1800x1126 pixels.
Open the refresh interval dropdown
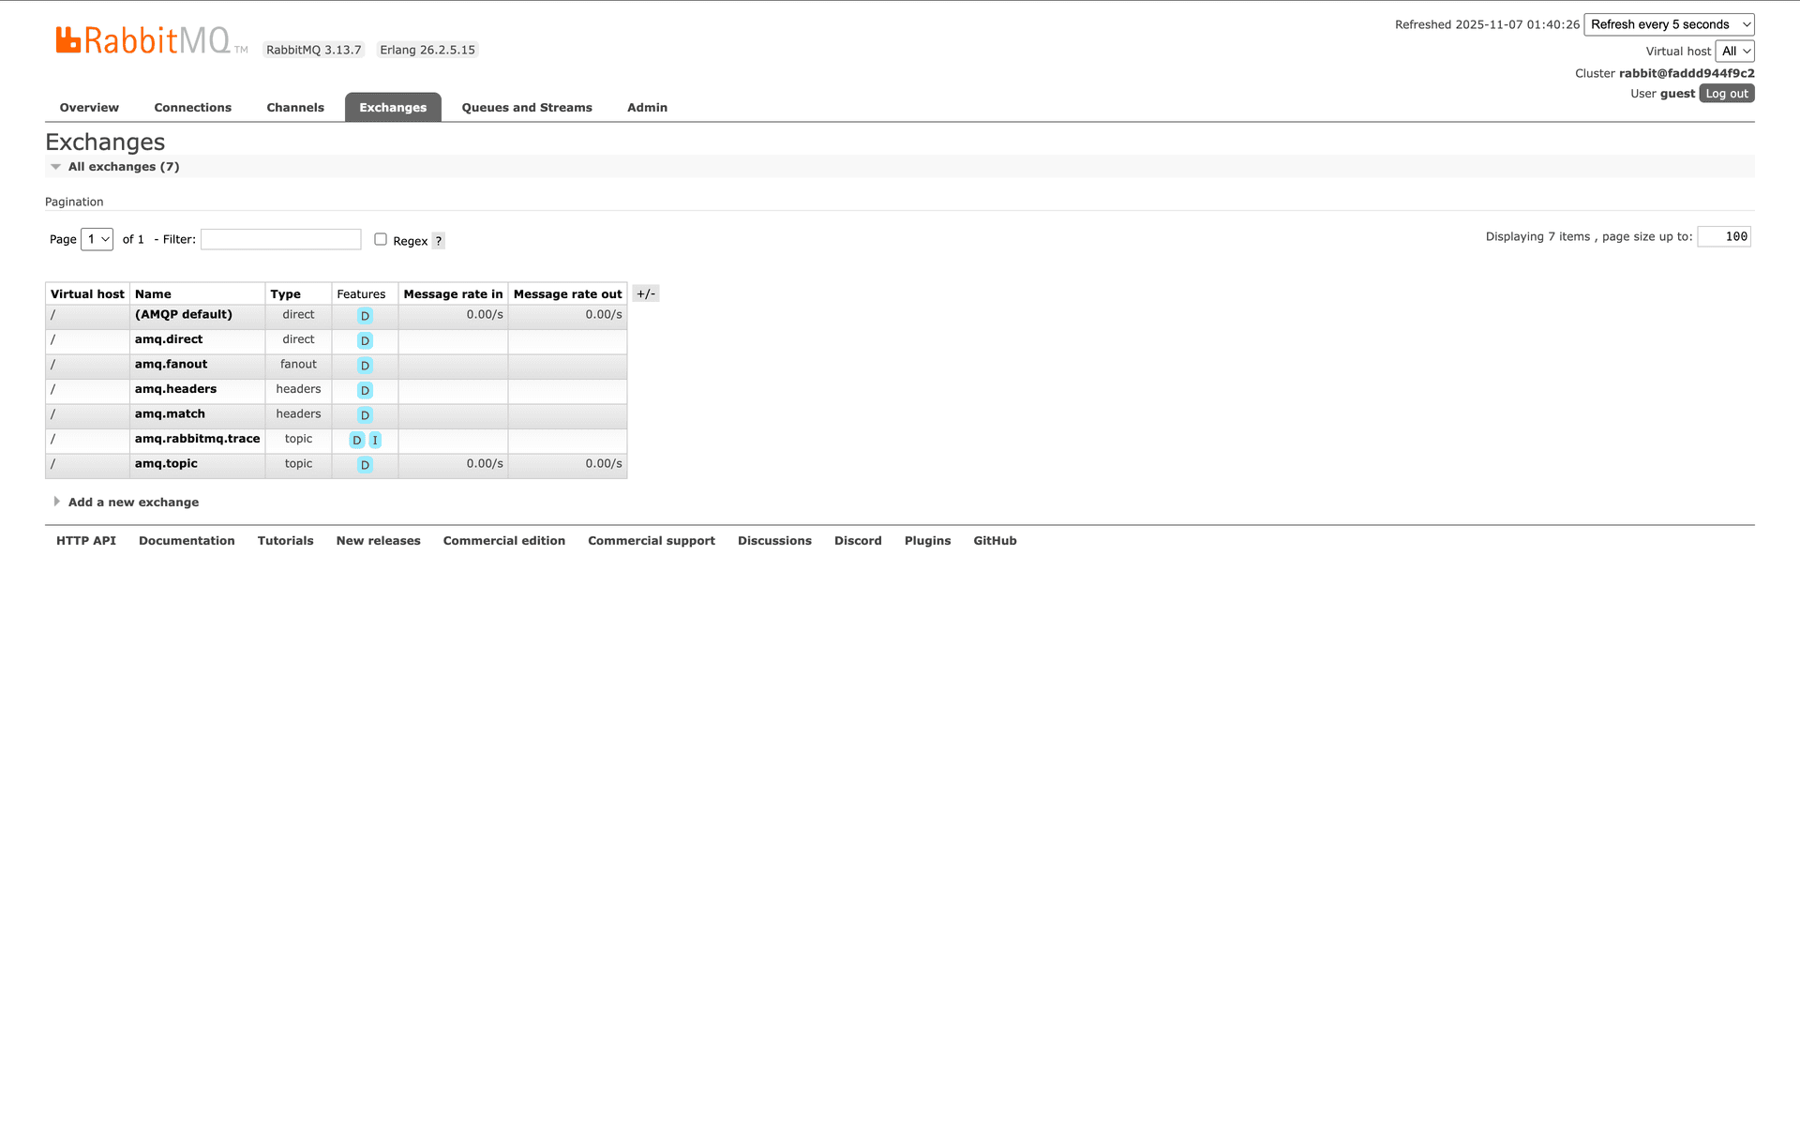click(1669, 24)
